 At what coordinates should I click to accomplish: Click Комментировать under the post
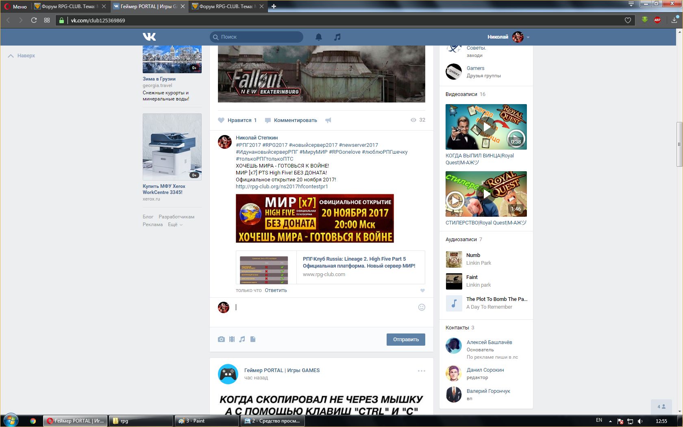(291, 120)
